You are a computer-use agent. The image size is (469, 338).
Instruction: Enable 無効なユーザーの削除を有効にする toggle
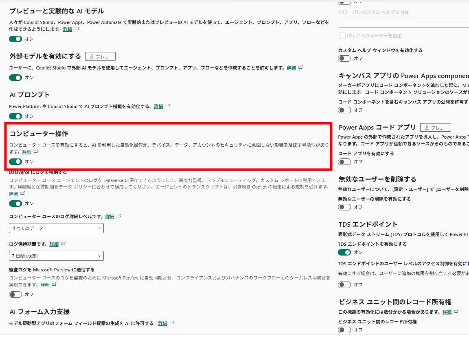[x=344, y=207]
